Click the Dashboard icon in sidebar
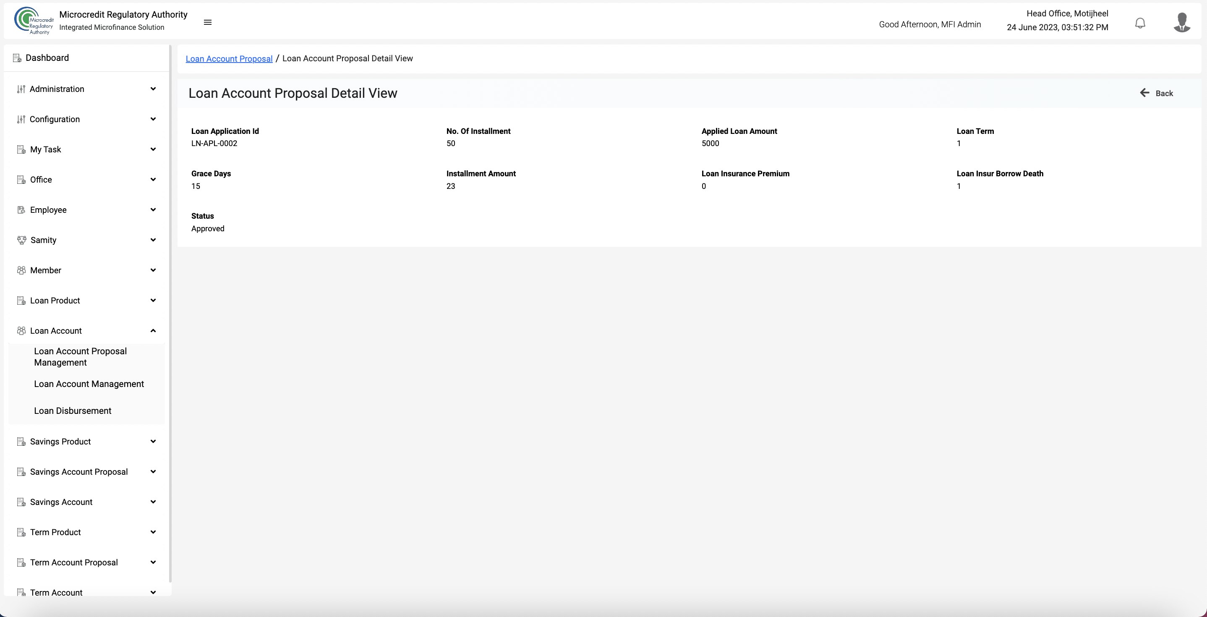Screen dimensions: 1207x617 pyautogui.click(x=17, y=58)
